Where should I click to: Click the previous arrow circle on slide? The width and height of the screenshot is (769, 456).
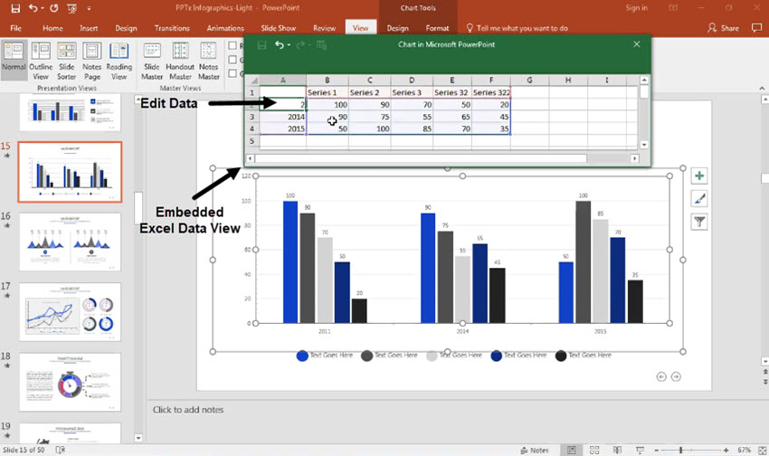coord(661,376)
